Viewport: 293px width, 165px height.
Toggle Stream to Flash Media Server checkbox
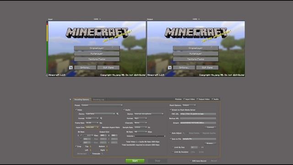point(170,110)
